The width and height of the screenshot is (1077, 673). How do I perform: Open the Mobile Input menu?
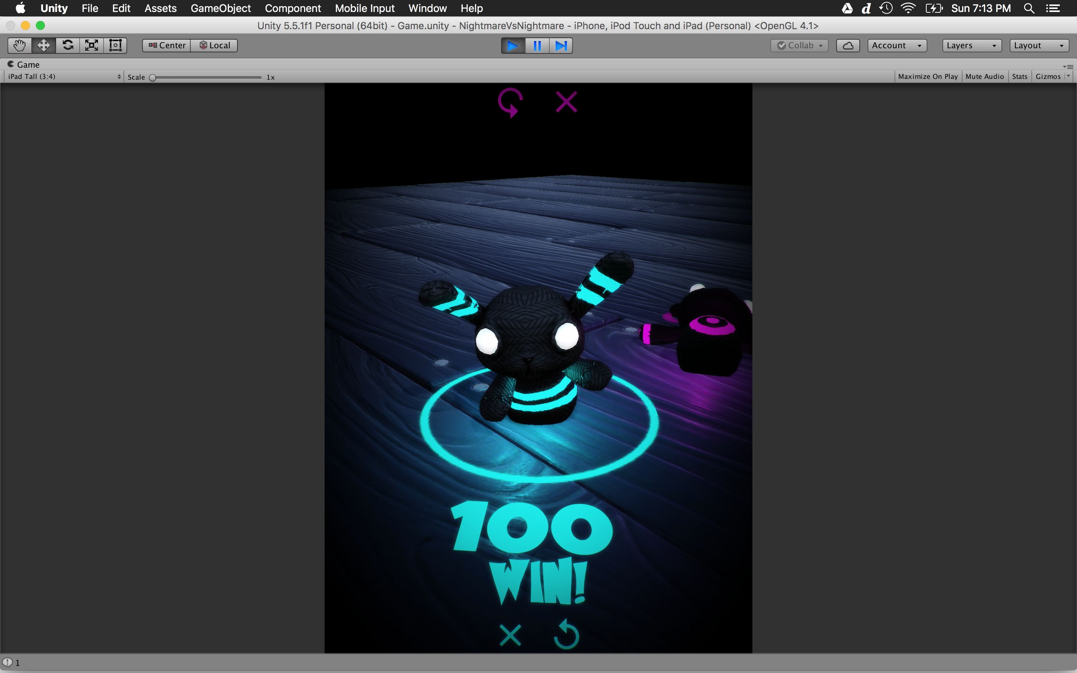point(365,8)
